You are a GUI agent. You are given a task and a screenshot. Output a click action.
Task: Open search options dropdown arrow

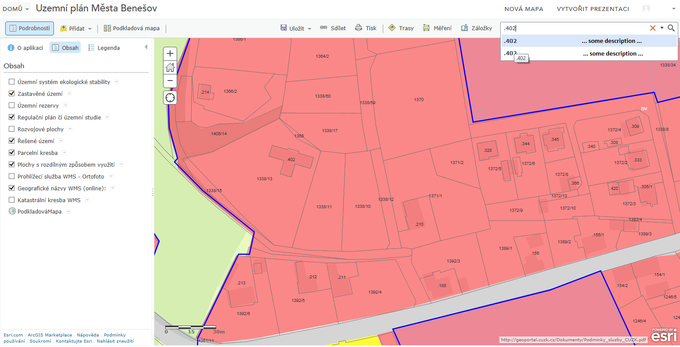[662, 28]
